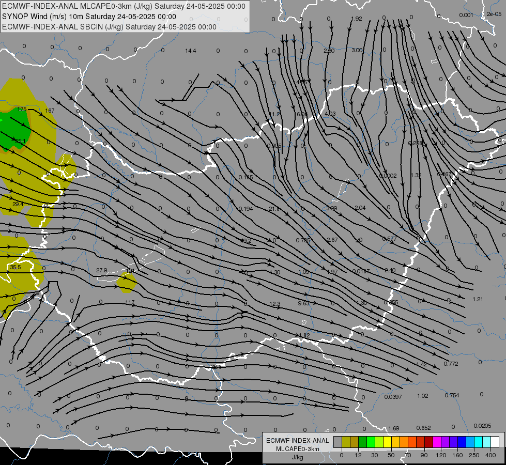Click the legend tick label '50'
The height and width of the screenshot is (465, 506).
pos(391,455)
